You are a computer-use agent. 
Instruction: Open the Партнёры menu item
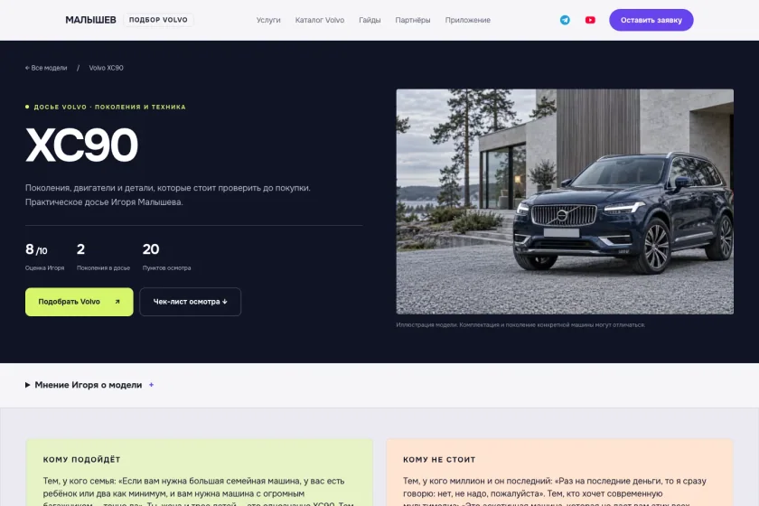click(412, 21)
